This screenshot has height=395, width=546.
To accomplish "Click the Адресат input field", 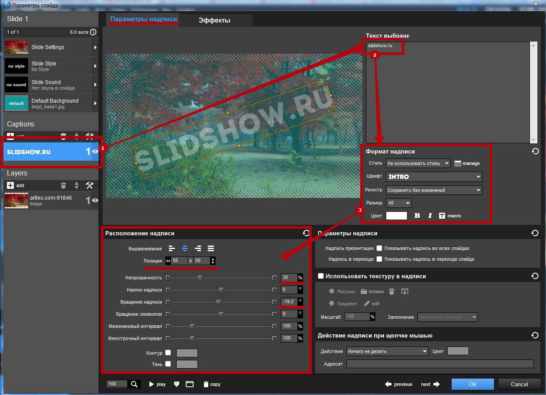I will point(440,364).
